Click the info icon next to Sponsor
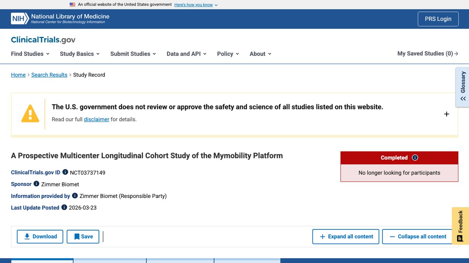The height and width of the screenshot is (263, 469). click(x=36, y=184)
